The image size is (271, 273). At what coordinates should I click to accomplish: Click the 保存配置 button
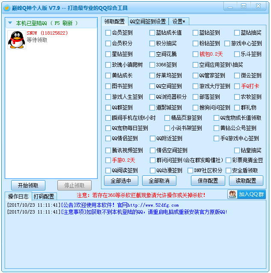point(208,181)
